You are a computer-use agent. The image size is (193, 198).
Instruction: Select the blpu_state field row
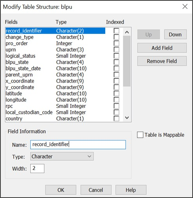pyautogui.click(x=55, y=62)
